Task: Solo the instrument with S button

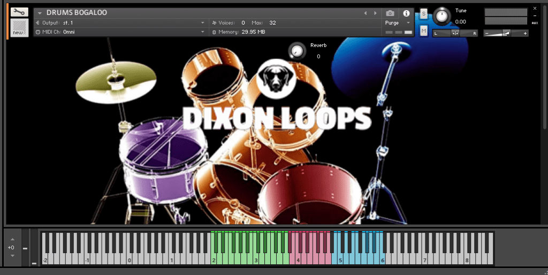Action: coord(424,13)
